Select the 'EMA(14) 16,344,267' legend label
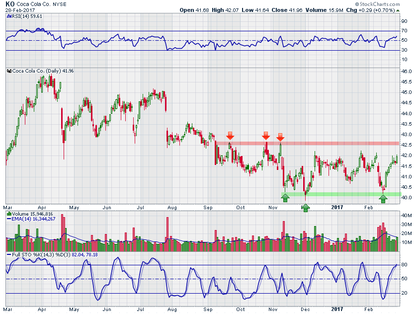Screen dimensions: 415x315 pyautogui.click(x=33, y=219)
